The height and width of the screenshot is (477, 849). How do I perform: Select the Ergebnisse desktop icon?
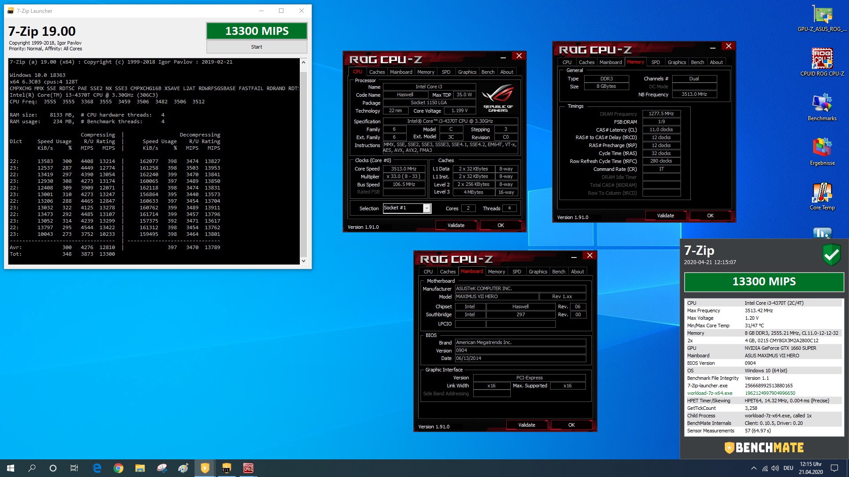point(822,151)
